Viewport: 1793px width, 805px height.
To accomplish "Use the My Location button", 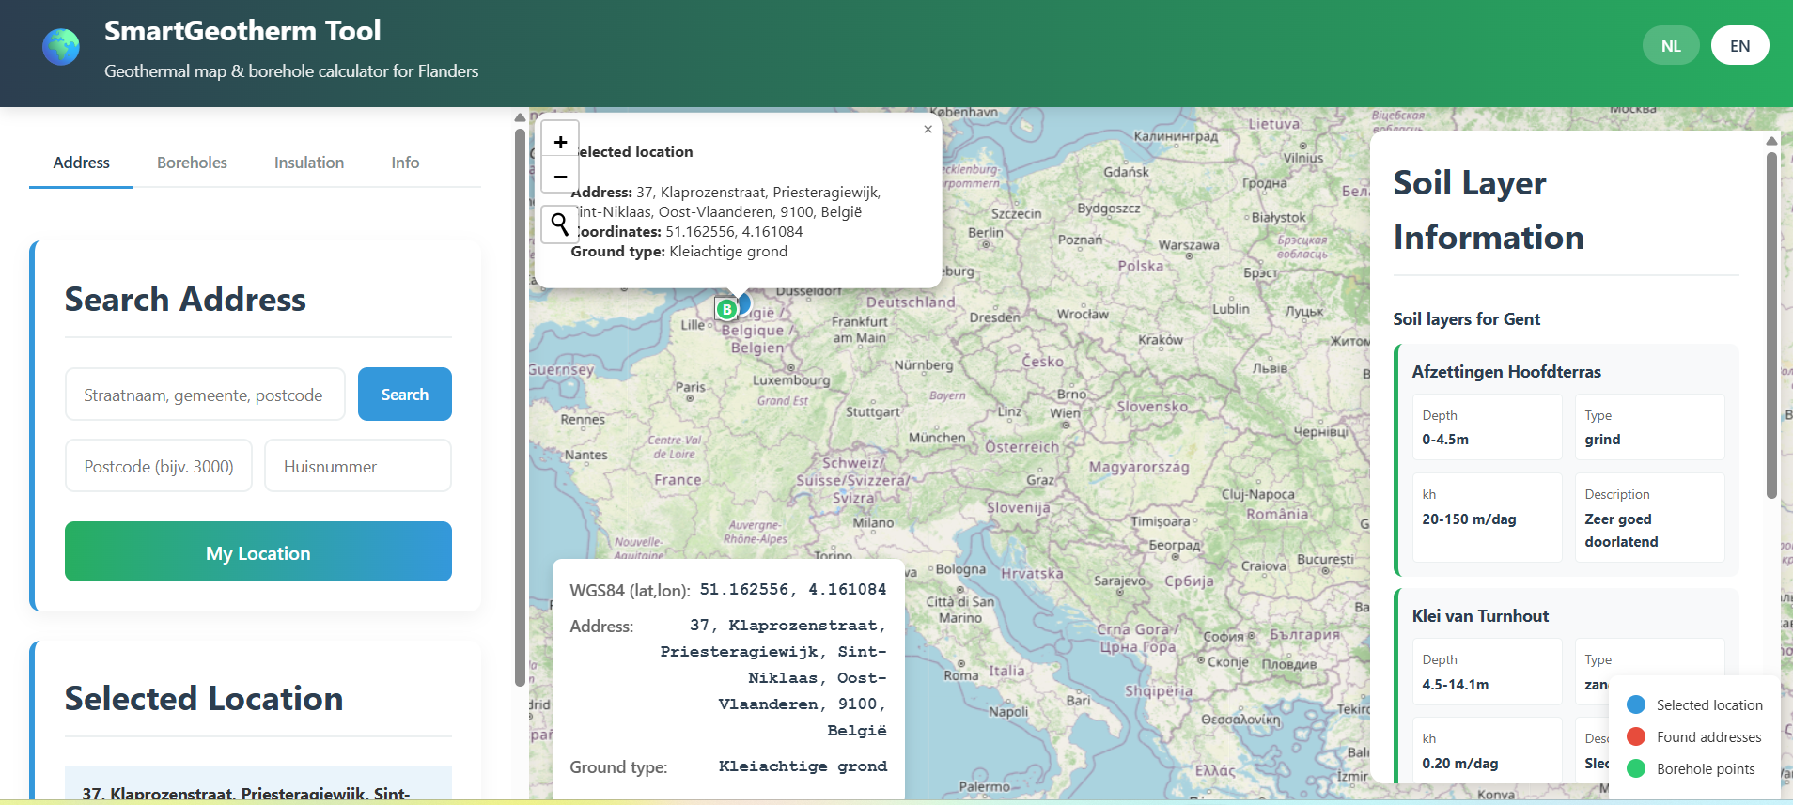I will pos(258,552).
